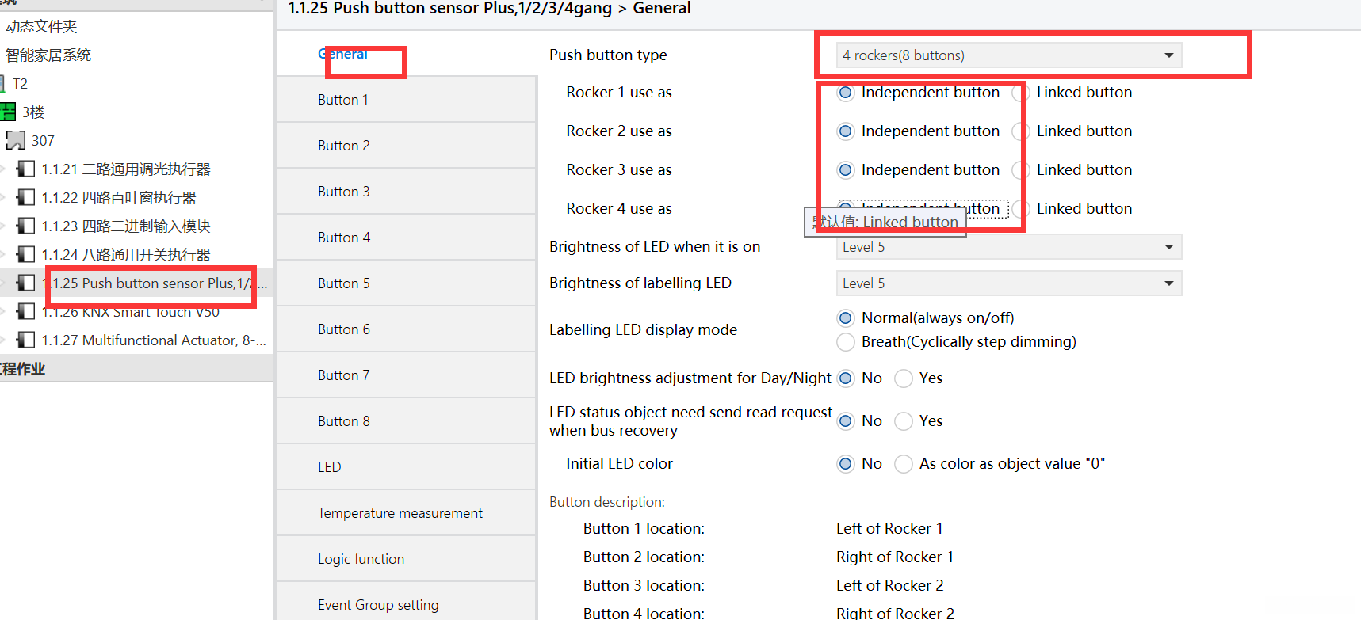This screenshot has height=620, width=1361.
Task: Click the green floor icon beside 3楼
Action: click(8, 112)
